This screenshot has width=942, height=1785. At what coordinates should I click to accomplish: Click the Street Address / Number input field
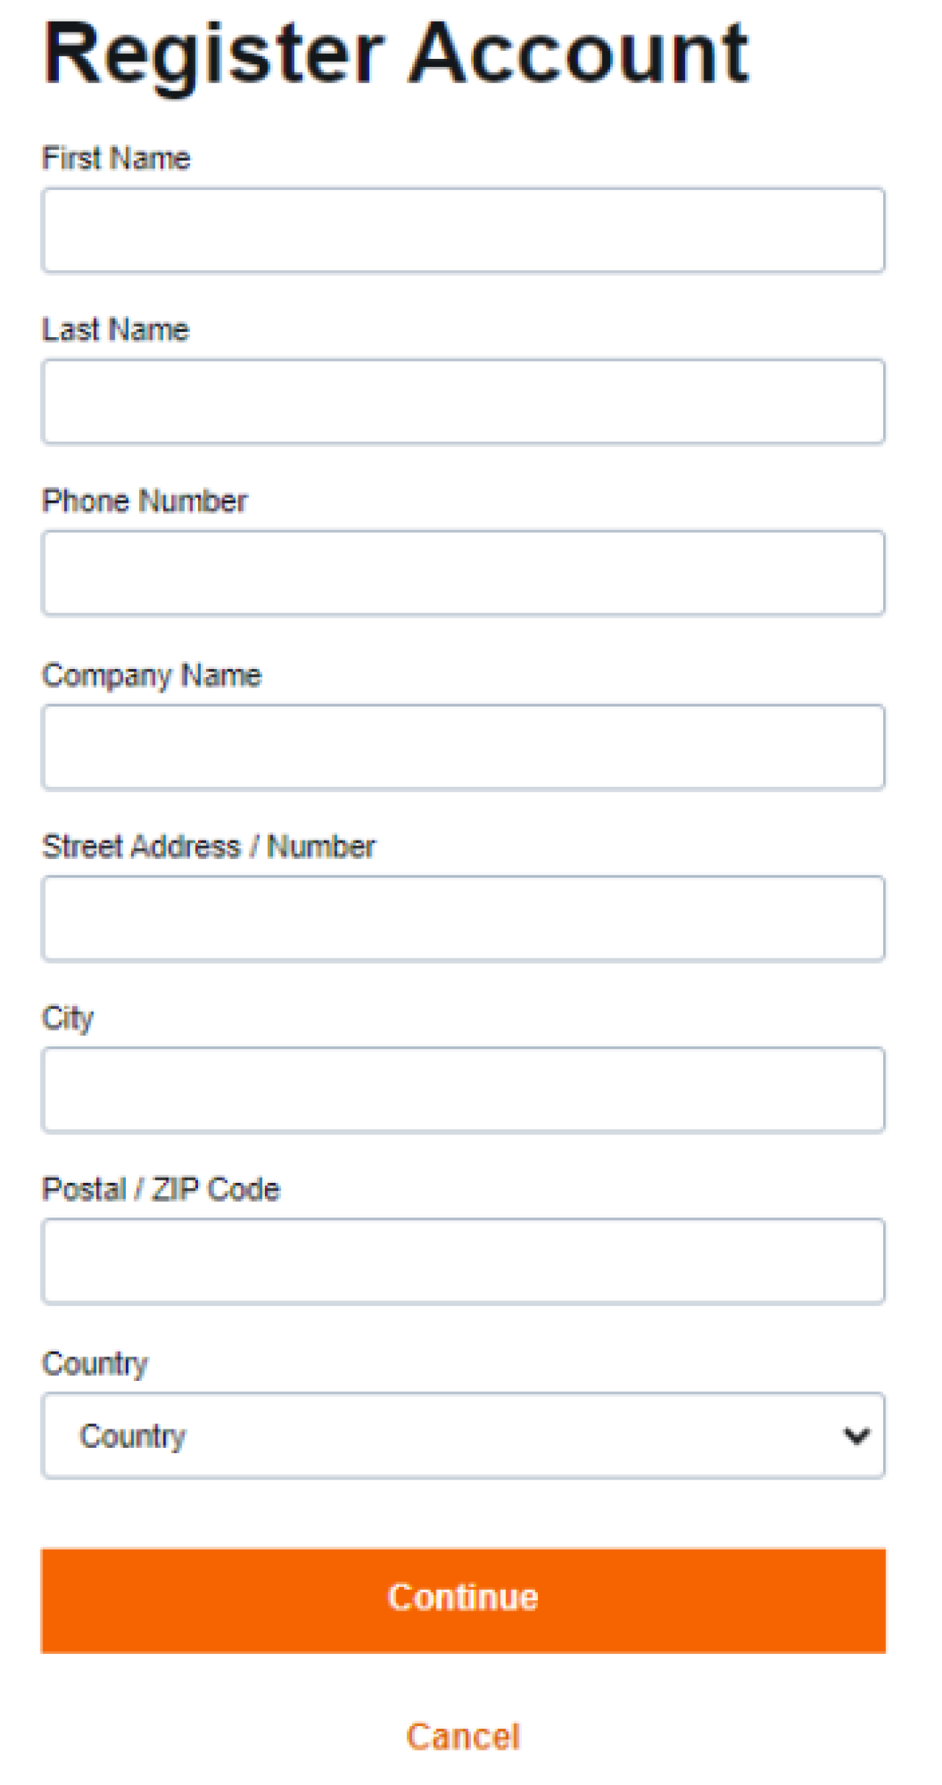click(x=463, y=918)
